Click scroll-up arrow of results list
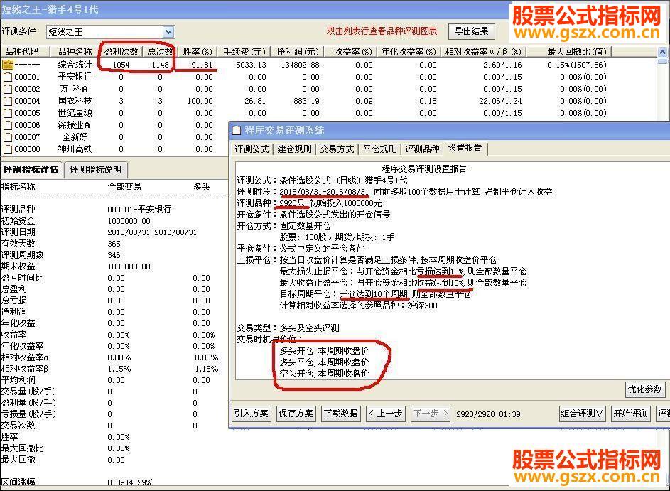Screen dimensions: 670x491 click(662, 52)
